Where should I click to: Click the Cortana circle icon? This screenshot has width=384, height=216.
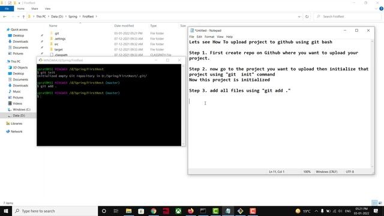[104, 211]
